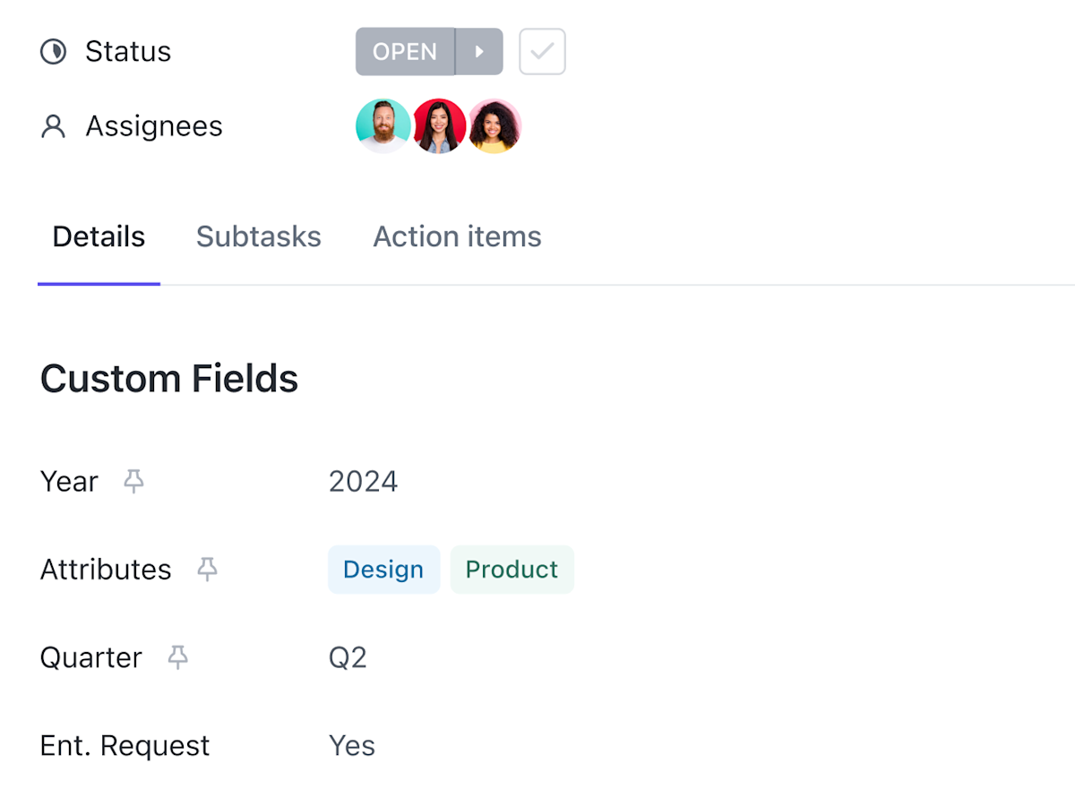This screenshot has width=1075, height=806.
Task: Open the Action items tab
Action: coord(457,236)
